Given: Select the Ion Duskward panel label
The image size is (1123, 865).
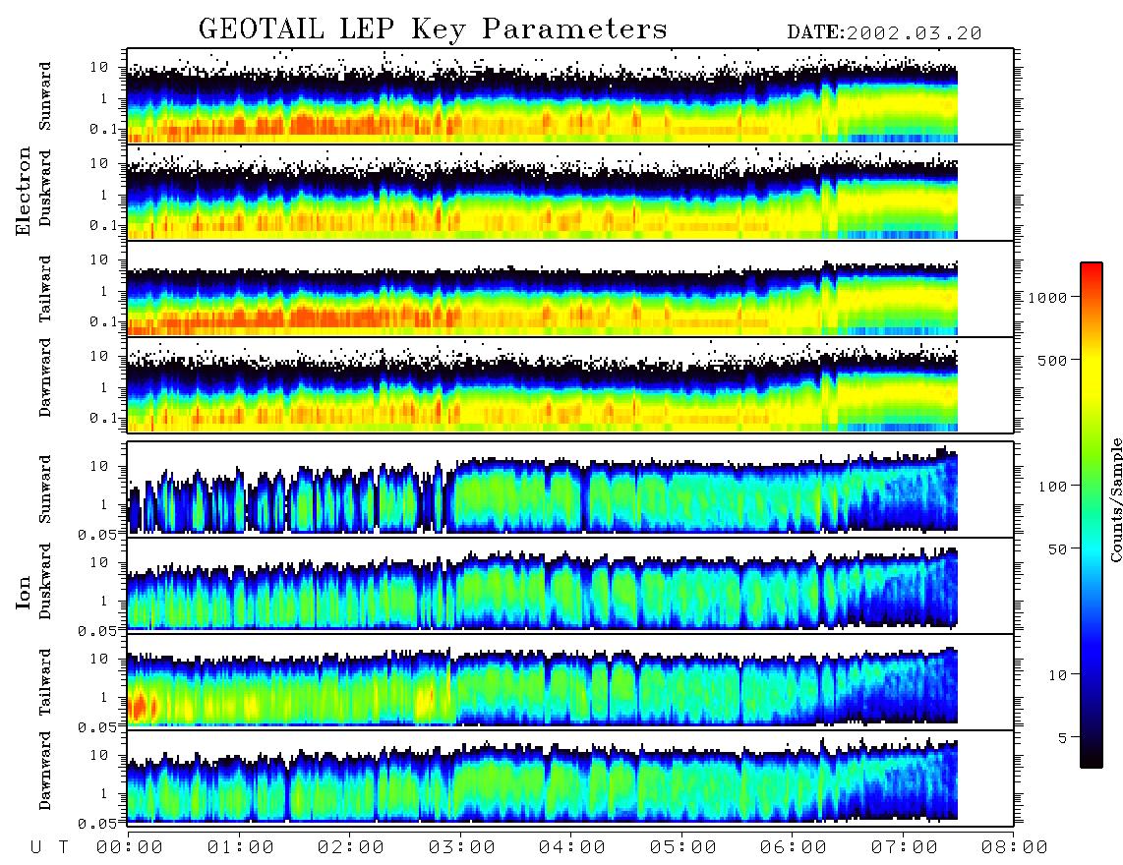Looking at the screenshot, I should click(x=44, y=581).
